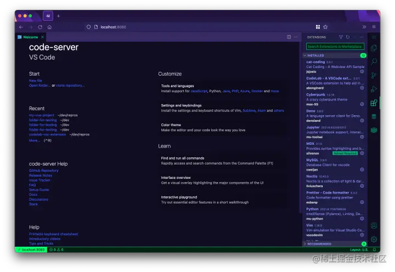Manage the Cyberpunk theme gear
395x272 pixels.
[x=362, y=104]
